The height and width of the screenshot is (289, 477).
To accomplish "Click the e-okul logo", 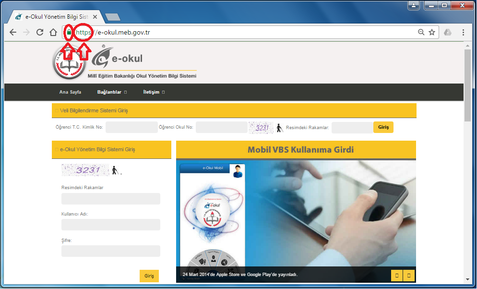I will (x=117, y=57).
